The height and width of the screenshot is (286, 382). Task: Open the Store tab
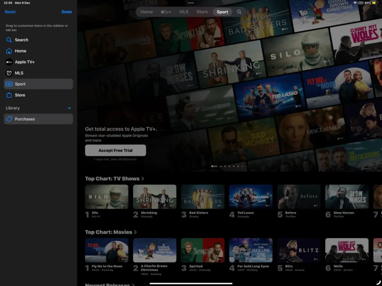pyautogui.click(x=202, y=12)
